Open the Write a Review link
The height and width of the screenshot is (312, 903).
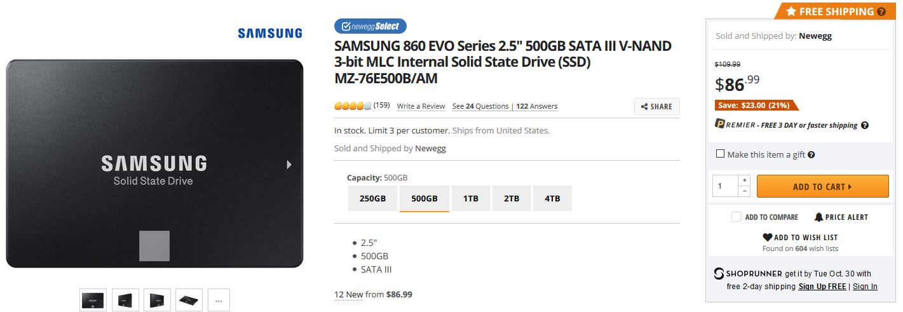pyautogui.click(x=421, y=106)
